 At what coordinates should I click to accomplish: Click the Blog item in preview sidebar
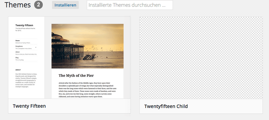[17, 58]
